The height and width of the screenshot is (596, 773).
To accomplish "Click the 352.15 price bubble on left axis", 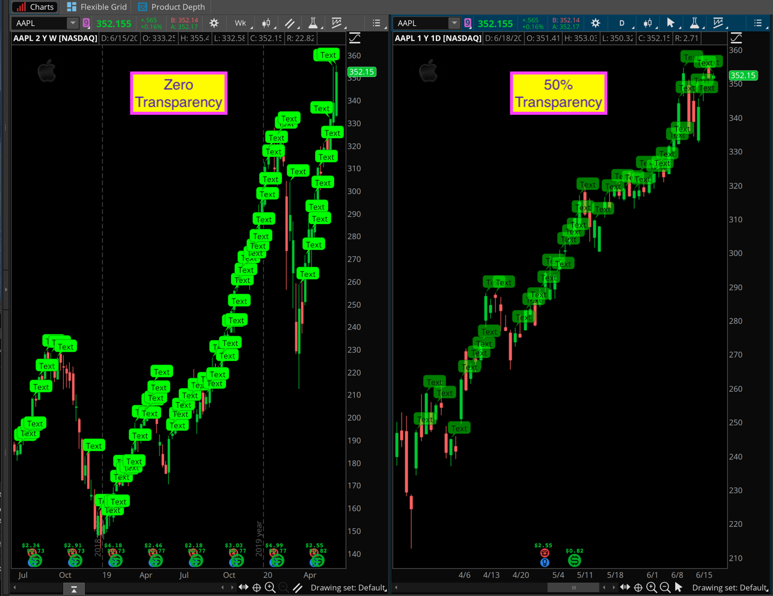I will click(x=361, y=71).
